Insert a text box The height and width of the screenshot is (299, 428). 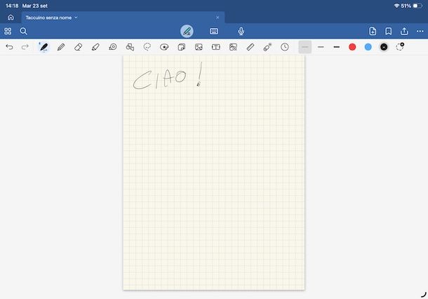point(216,47)
